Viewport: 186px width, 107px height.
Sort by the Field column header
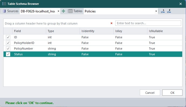pos(29,31)
